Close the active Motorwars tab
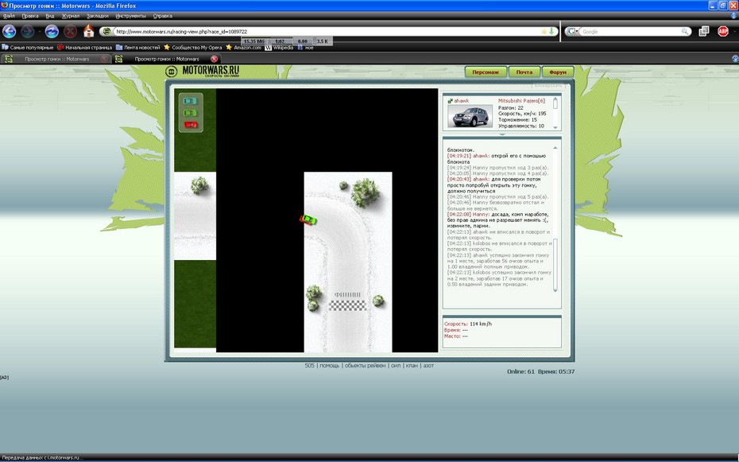The image size is (739, 462). point(214,59)
